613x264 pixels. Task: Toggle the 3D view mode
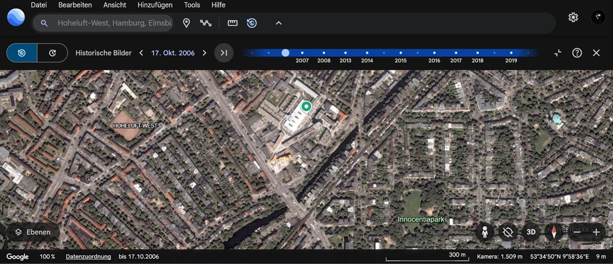[531, 232]
